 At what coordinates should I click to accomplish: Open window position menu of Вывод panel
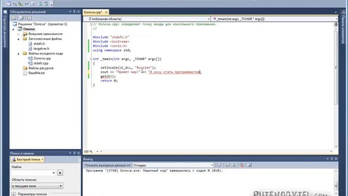(327, 159)
